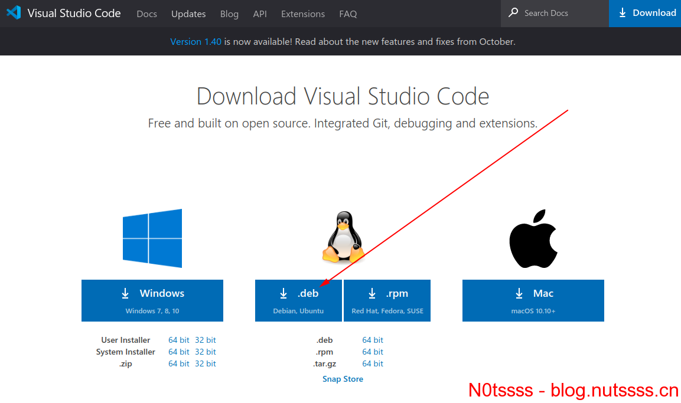Select User Installer 64 bit link
681x403 pixels.
(179, 340)
